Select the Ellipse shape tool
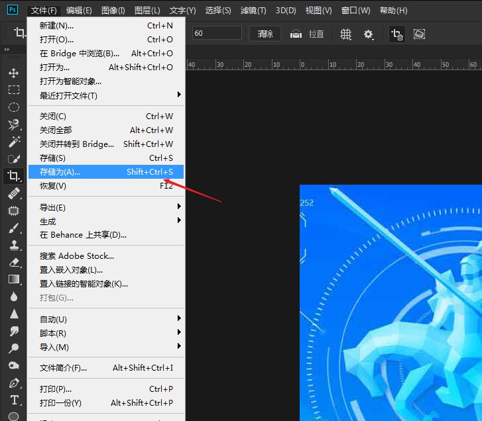The image size is (482, 421). (13, 416)
